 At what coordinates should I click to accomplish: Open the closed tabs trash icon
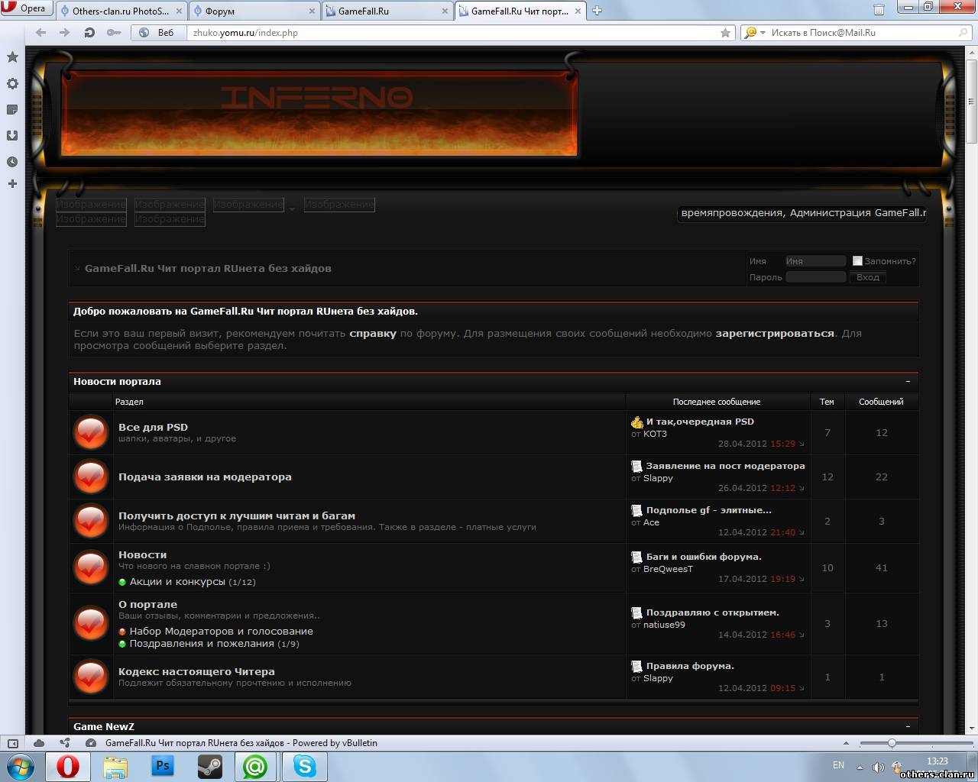point(879,10)
